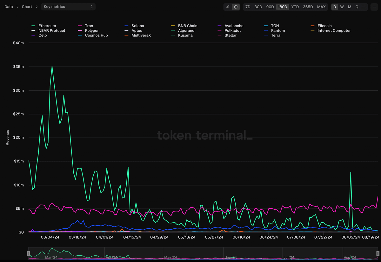This screenshot has height=262, width=381.
Task: Toggle Algorand legend entry
Action: pos(183,30)
